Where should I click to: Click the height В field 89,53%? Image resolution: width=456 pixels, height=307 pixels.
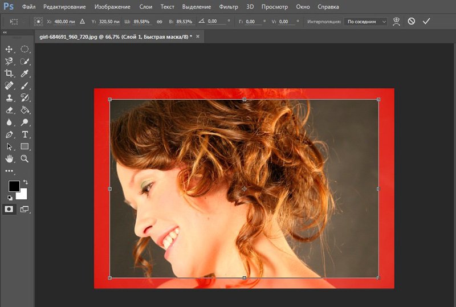pyautogui.click(x=184, y=22)
